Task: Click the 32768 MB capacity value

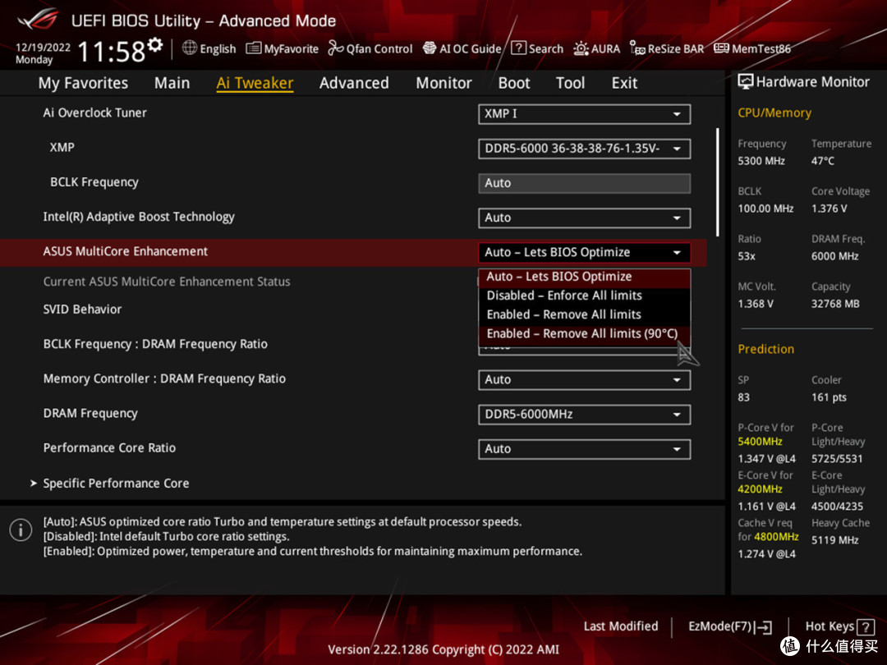Action: pos(835,305)
